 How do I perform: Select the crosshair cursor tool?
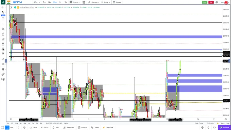tap(2, 7)
